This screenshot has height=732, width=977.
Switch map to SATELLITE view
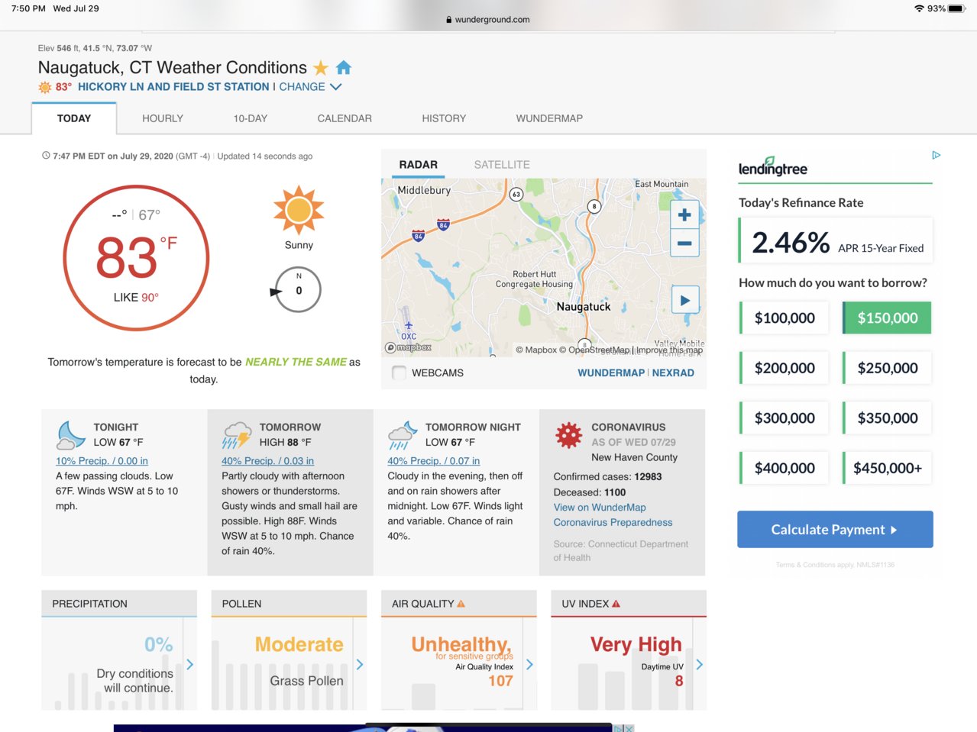coord(502,164)
